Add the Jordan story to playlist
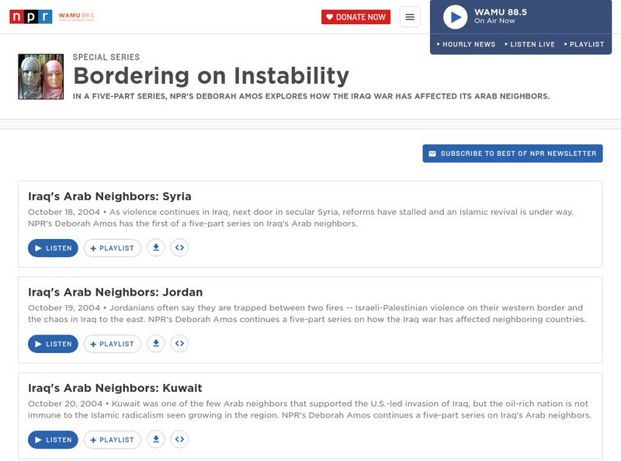This screenshot has width=621, height=461. tap(113, 344)
